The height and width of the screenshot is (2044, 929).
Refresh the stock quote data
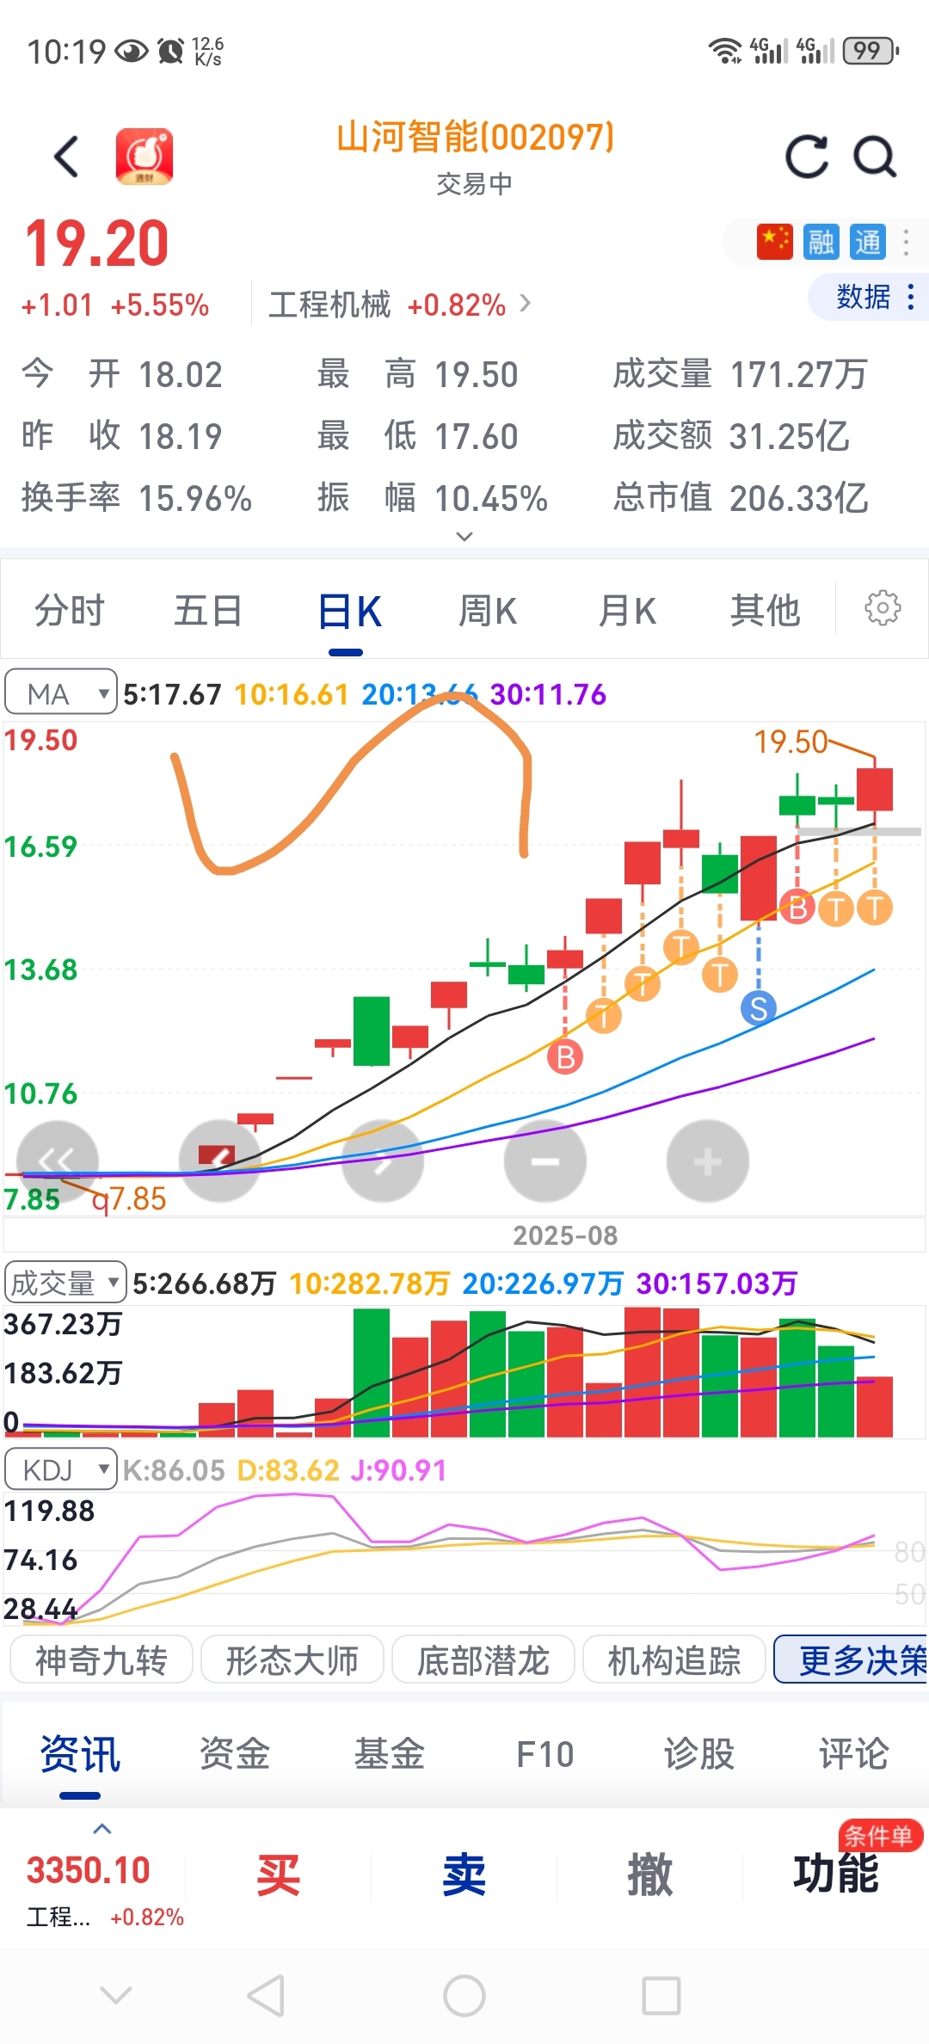coord(807,157)
